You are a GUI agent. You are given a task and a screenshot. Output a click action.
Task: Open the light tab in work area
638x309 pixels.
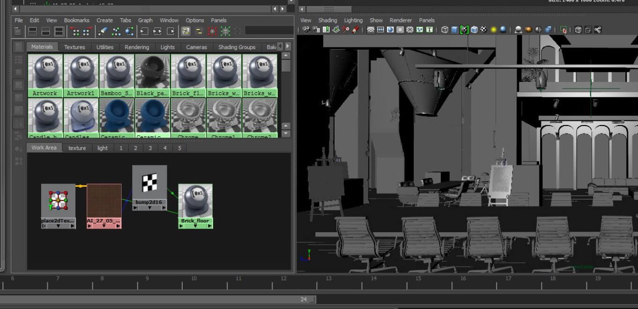tap(103, 148)
